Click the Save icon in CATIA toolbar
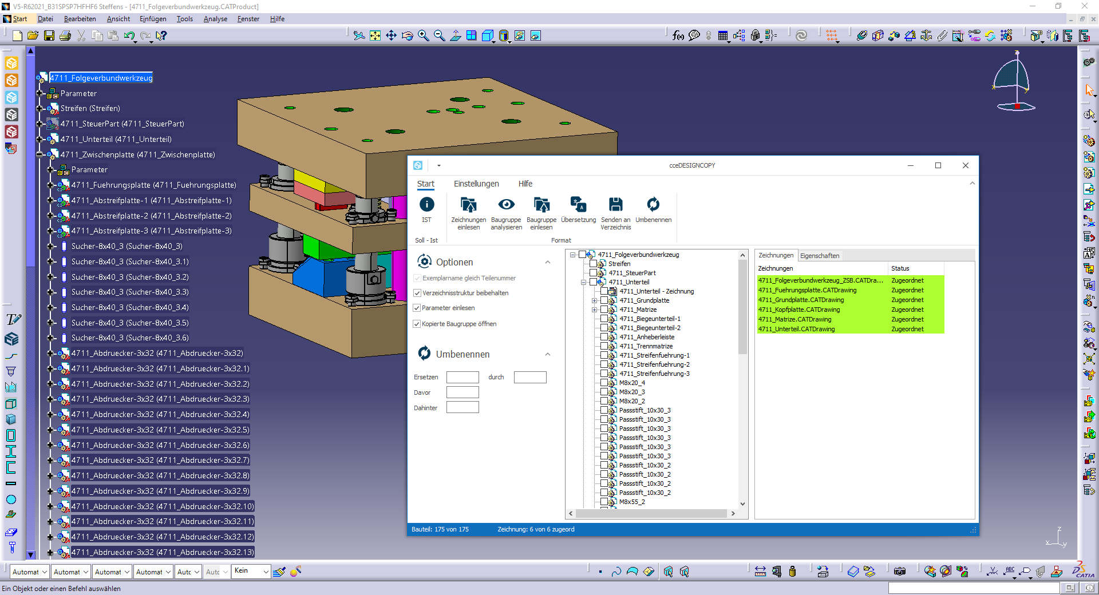 (49, 36)
